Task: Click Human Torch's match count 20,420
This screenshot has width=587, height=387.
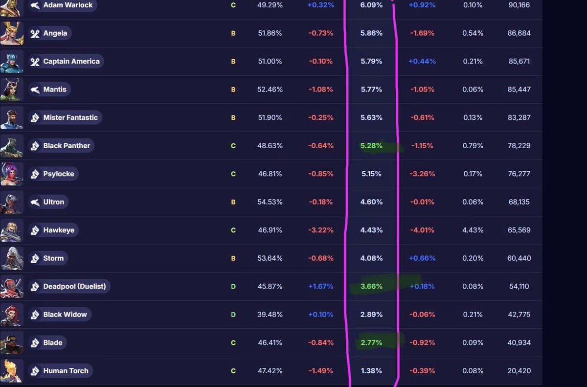Action: tap(519, 371)
